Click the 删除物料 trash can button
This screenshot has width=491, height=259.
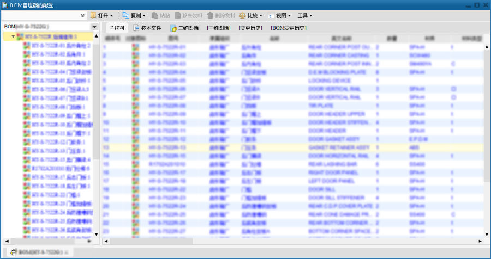pyautogui.click(x=221, y=15)
